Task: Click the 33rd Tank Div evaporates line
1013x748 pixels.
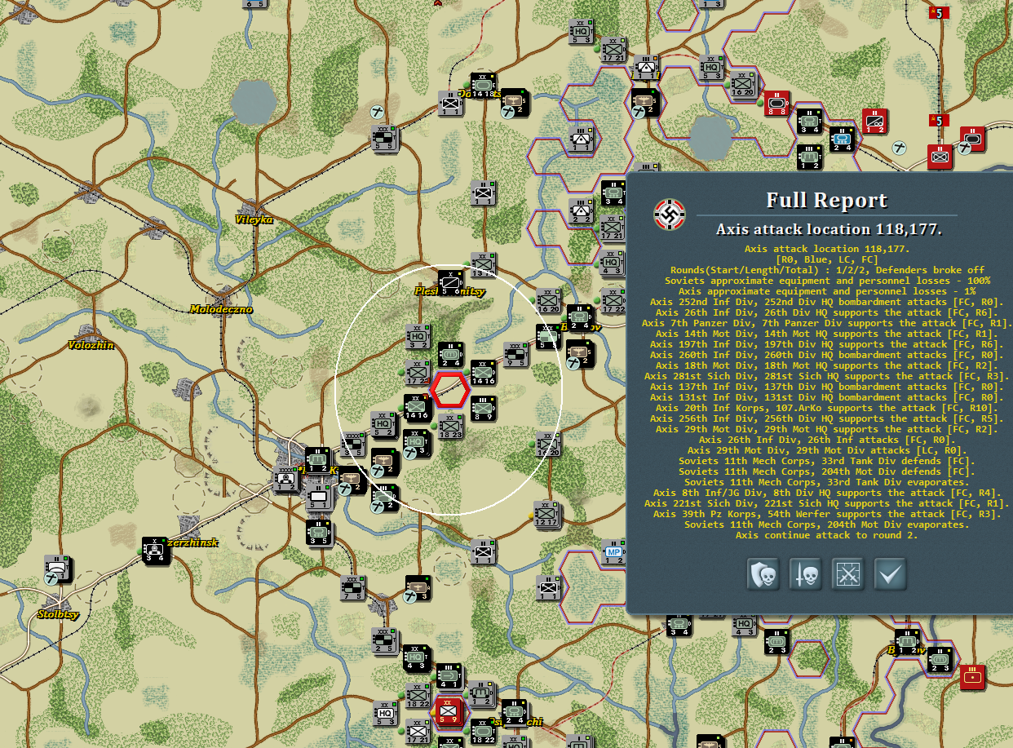Action: 827,482
